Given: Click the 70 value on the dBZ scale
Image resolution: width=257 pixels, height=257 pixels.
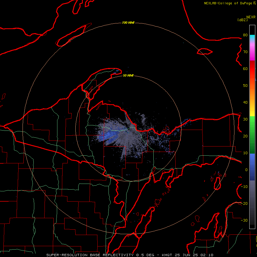Looking at the screenshot, I should (x=245, y=52).
